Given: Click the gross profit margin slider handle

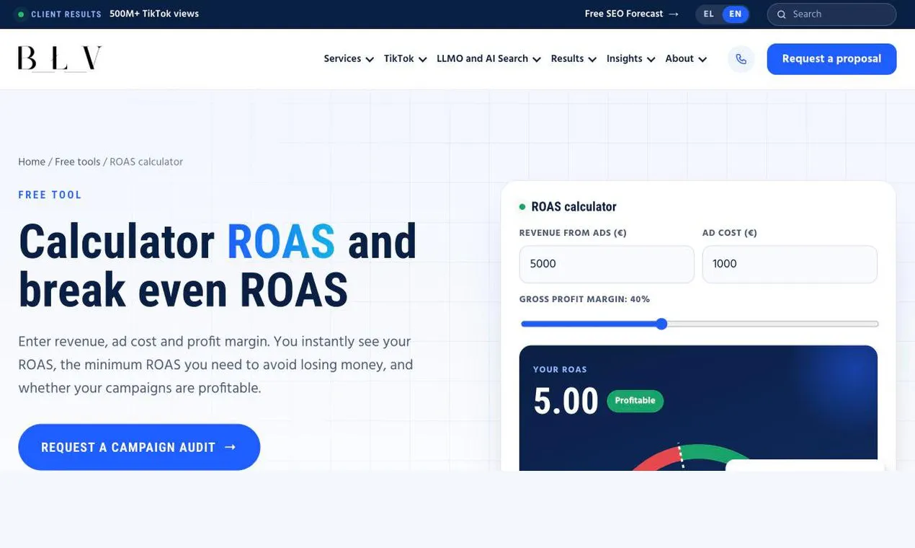Looking at the screenshot, I should (x=661, y=324).
